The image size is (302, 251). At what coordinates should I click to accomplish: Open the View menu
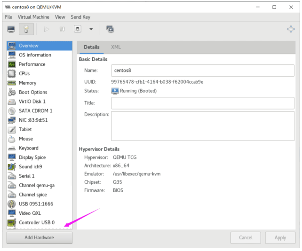(60, 17)
